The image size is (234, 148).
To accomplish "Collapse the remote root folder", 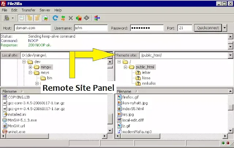I will 119,62.
